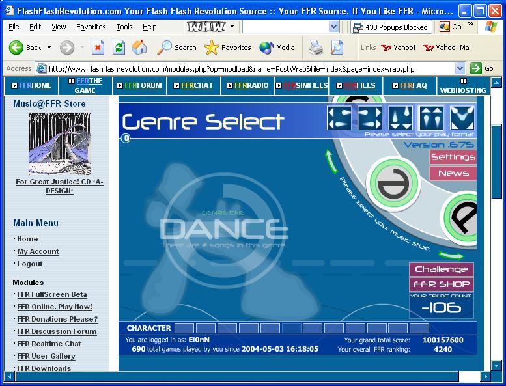Choose the up-arrows play format icon

point(432,118)
